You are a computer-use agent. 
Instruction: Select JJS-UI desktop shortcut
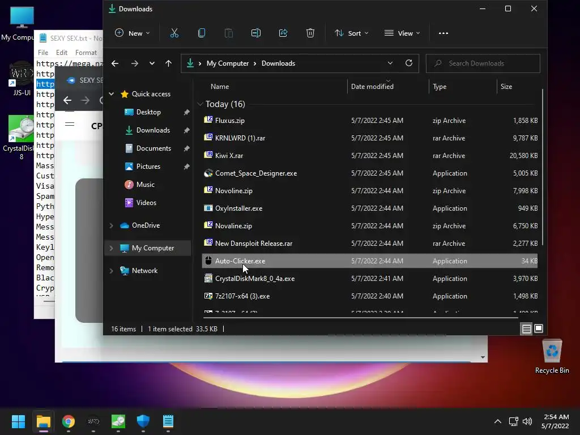click(22, 79)
